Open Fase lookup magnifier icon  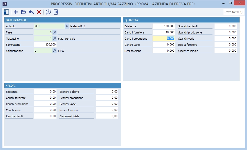coord(54,32)
